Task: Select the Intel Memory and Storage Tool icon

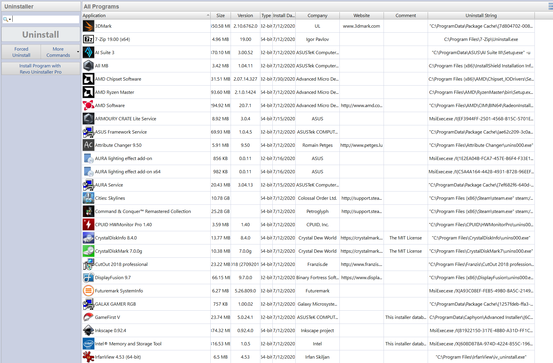Action: [x=88, y=344]
